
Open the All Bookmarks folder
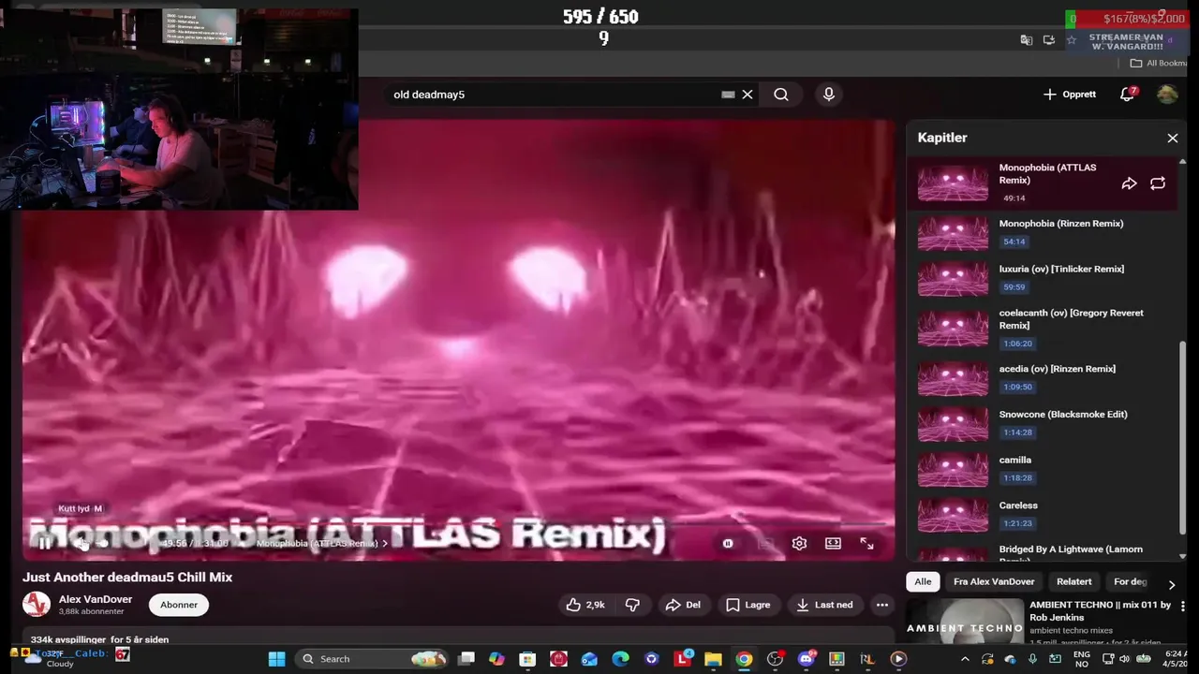click(x=1159, y=63)
